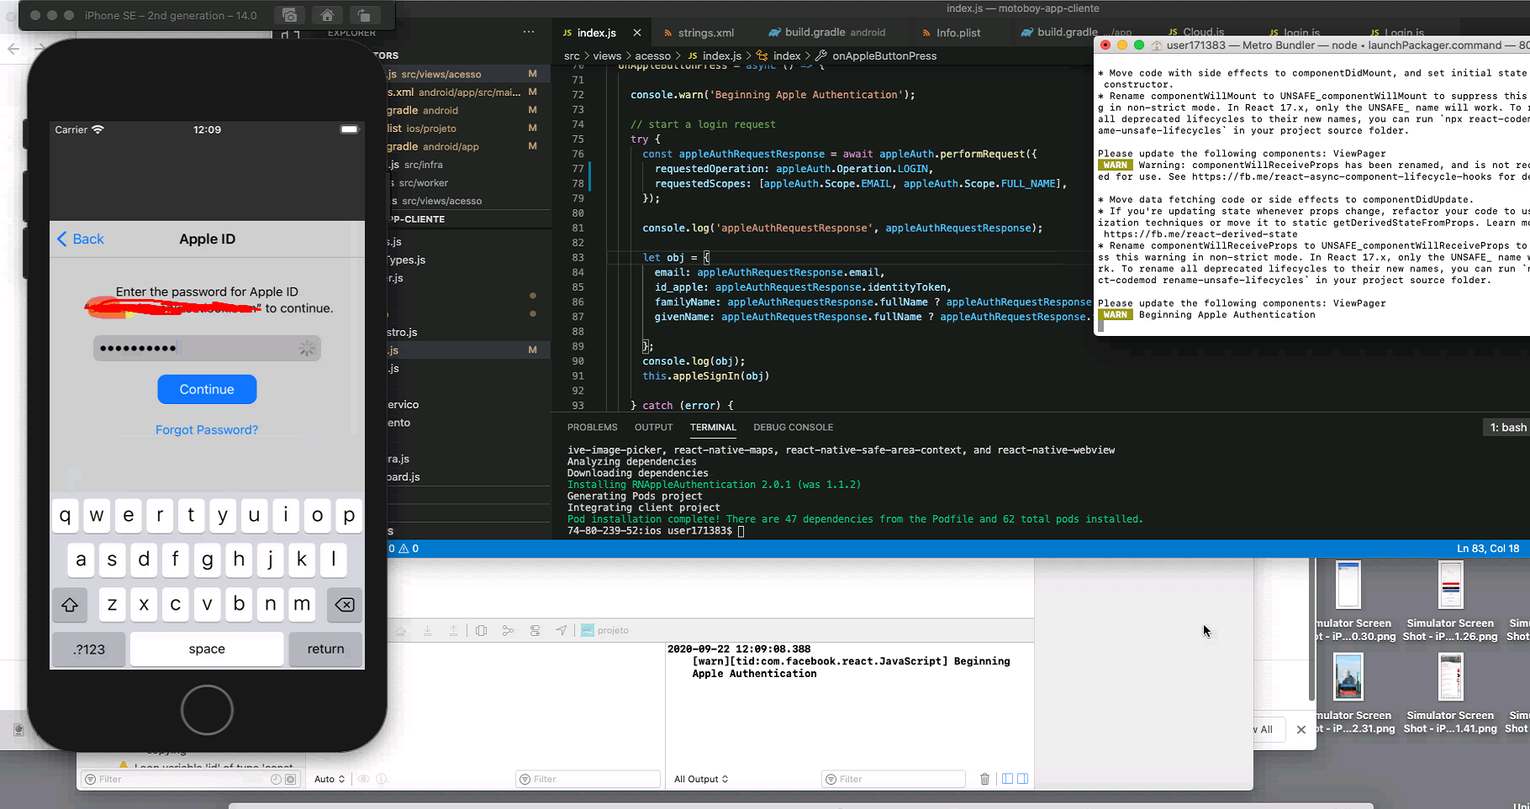Clear the Xcode console with the trash icon
The image size is (1530, 809).
click(x=984, y=779)
